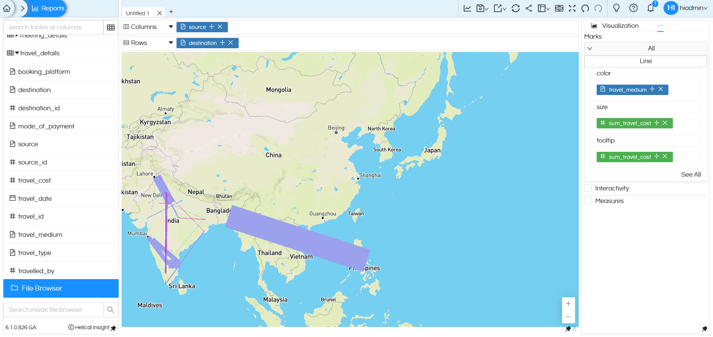Open the Columns dropdown
Screen dimensions: 713x337
171,26
